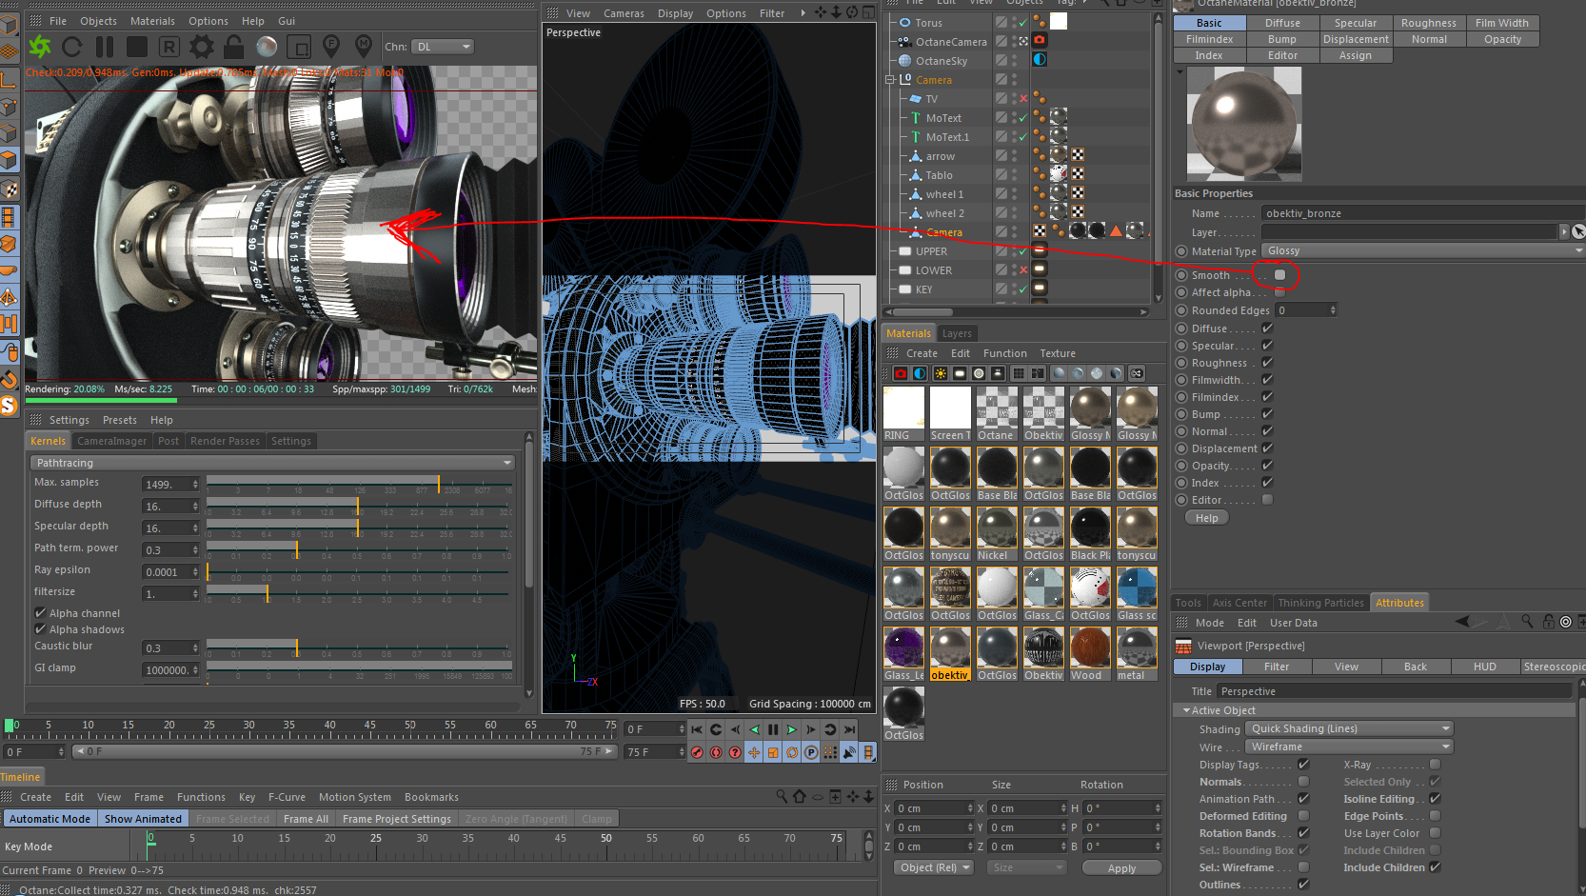Viewport: 1586px width, 896px height.
Task: Click the green Octane send-scene icon
Action: [40, 47]
